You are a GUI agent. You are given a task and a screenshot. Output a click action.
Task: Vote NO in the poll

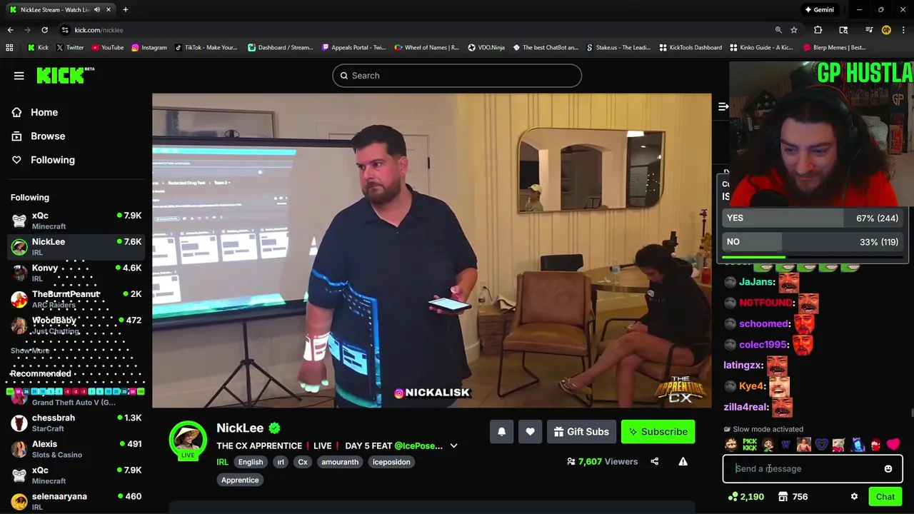[813, 242]
